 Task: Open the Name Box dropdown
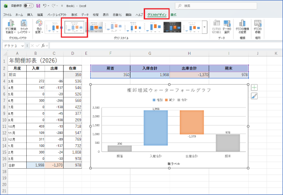[x=23, y=46]
